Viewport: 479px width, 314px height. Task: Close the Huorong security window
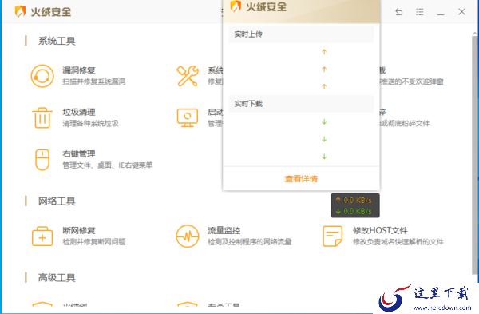pyautogui.click(x=461, y=12)
